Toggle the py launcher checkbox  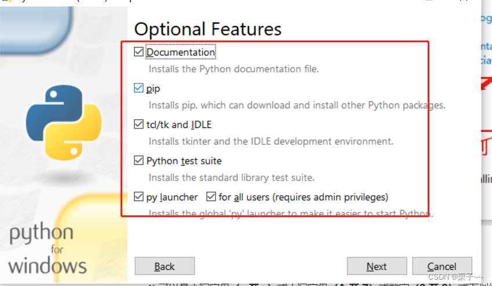coord(139,197)
